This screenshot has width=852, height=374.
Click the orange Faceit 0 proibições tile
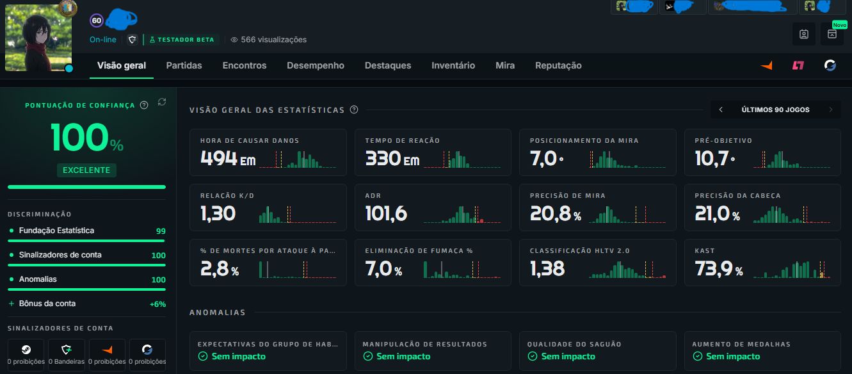(106, 355)
